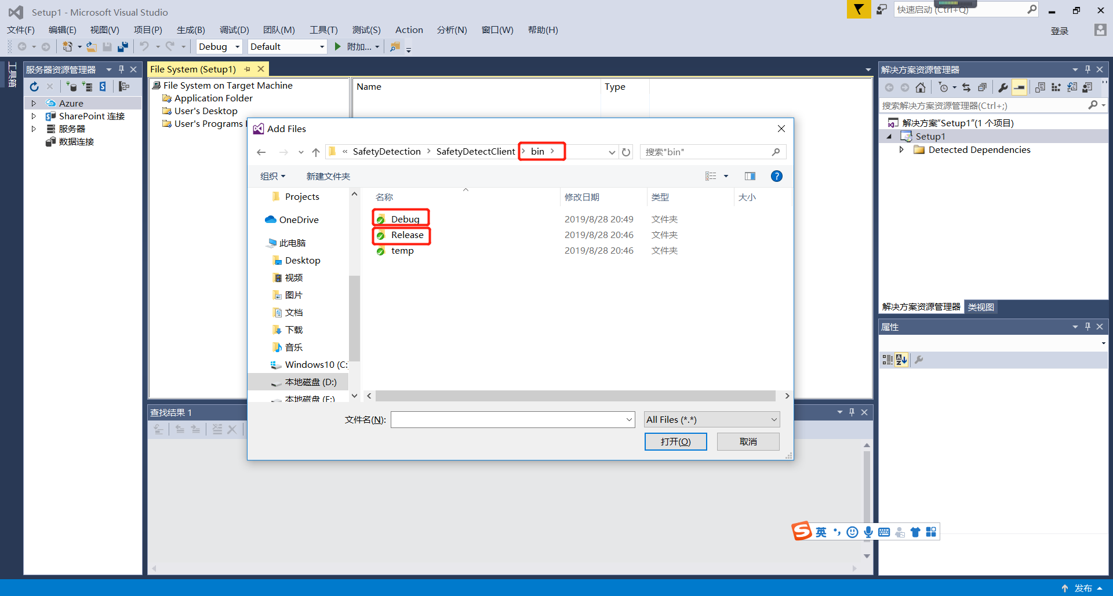Toggle the preview pane icon in dialog
1113x596 pixels.
click(750, 176)
